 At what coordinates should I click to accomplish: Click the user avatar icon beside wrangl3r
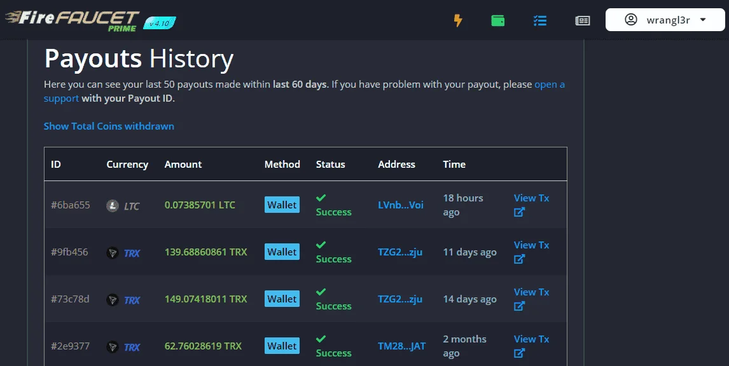631,20
